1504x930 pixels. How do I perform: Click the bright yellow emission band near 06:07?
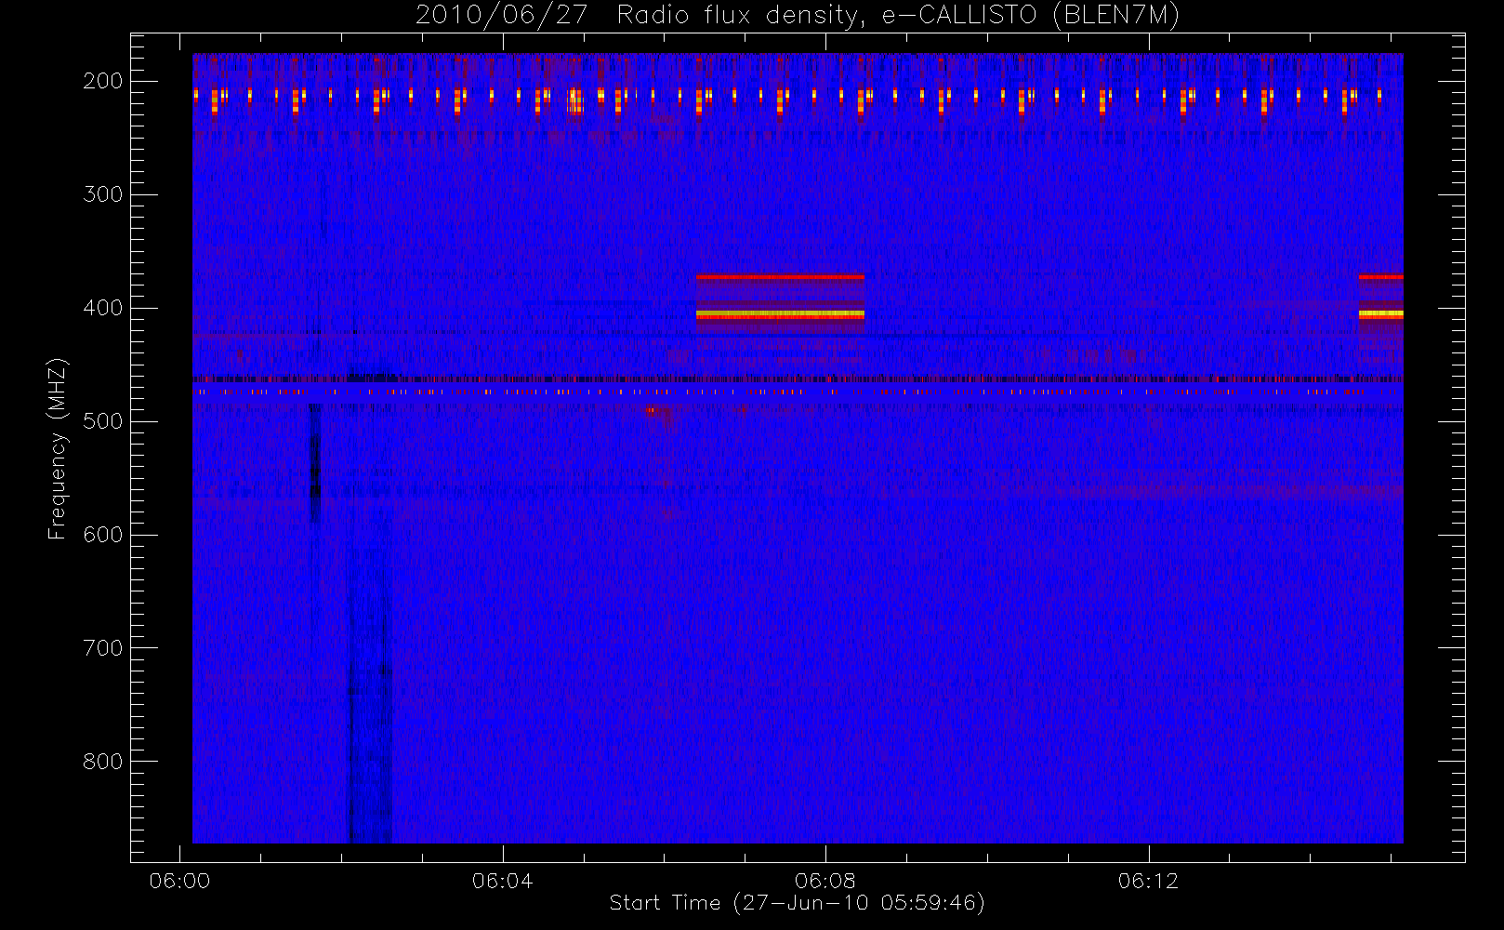point(780,314)
